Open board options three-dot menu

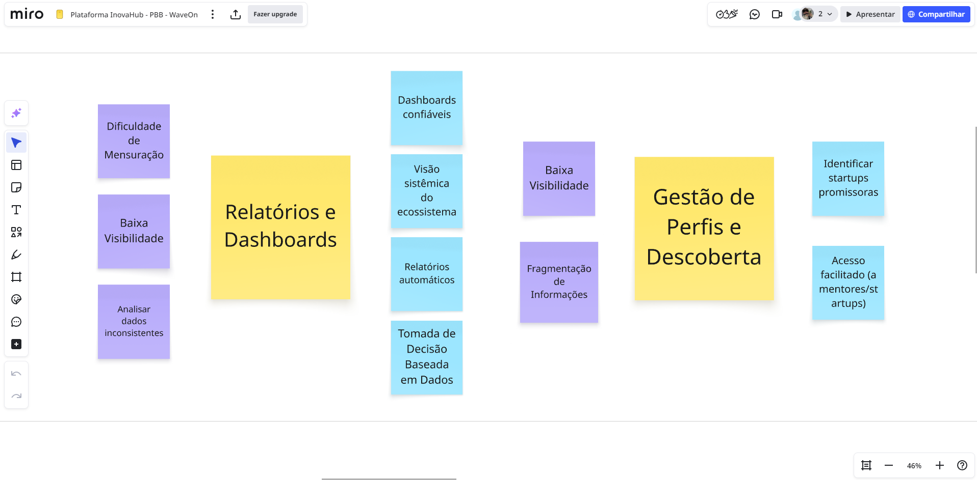[x=213, y=14]
